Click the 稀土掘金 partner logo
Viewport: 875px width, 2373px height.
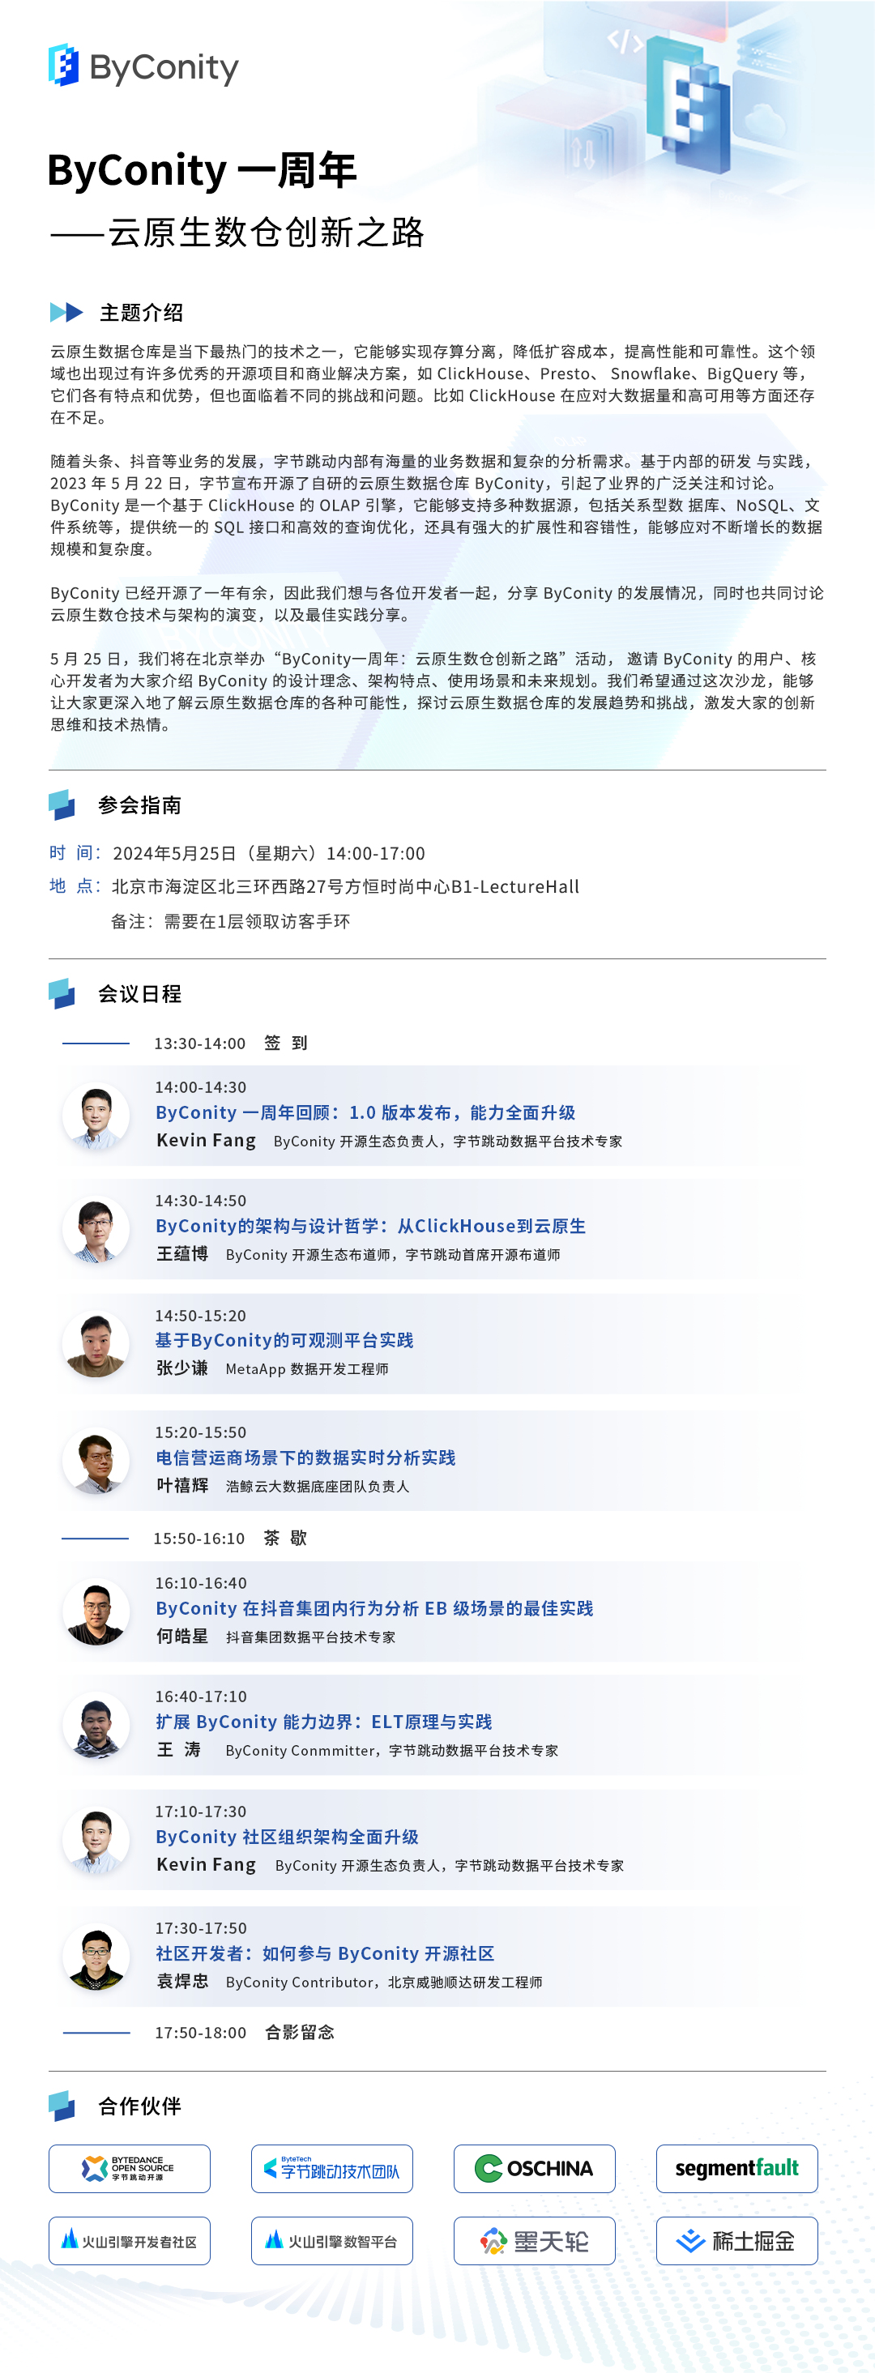(736, 2240)
